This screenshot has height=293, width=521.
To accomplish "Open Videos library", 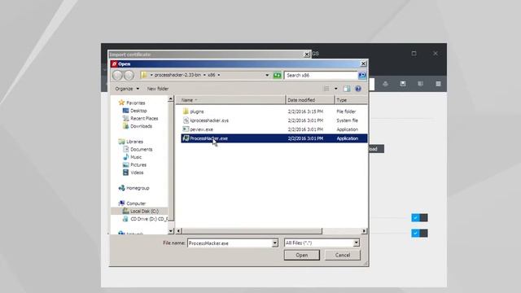I will coord(137,173).
